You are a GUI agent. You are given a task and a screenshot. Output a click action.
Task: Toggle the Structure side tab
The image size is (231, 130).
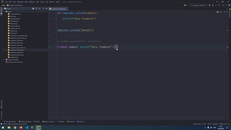click(1, 115)
